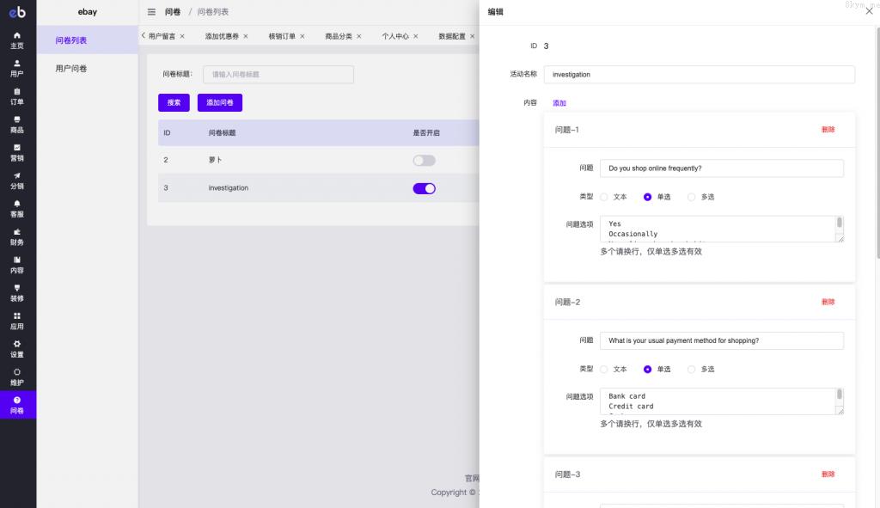Open the 主页 home icon in sidebar
880x508 pixels.
click(x=17, y=40)
